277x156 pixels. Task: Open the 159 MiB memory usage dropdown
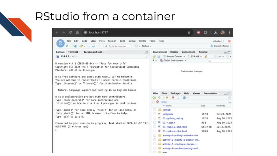pos(195,56)
